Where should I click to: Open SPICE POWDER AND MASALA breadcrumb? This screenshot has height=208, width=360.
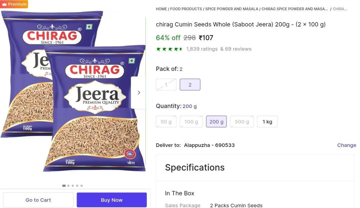click(232, 9)
